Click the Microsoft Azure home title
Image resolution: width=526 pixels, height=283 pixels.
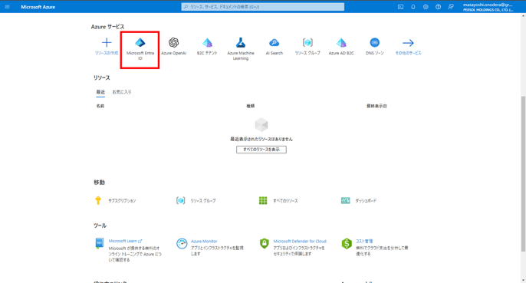tap(38, 7)
